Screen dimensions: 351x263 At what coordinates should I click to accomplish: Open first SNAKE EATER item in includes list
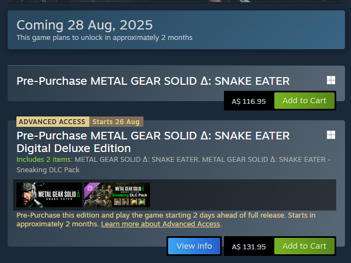[136, 160]
